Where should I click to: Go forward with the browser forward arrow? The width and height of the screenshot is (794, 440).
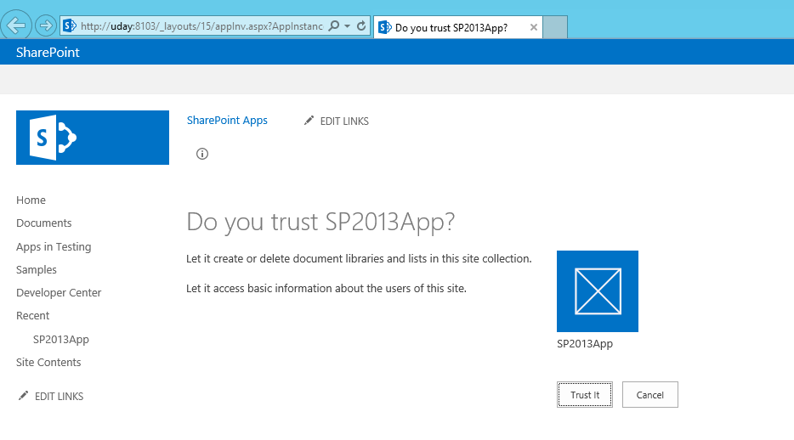click(x=46, y=25)
